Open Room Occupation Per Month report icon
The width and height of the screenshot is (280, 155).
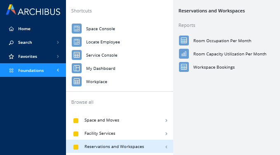click(x=184, y=41)
